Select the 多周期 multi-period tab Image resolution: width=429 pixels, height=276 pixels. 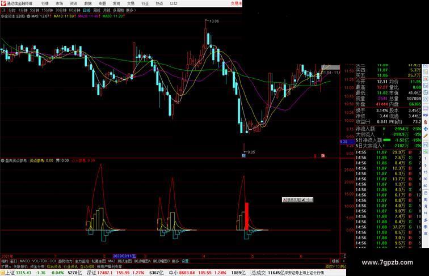pyautogui.click(x=118, y=10)
